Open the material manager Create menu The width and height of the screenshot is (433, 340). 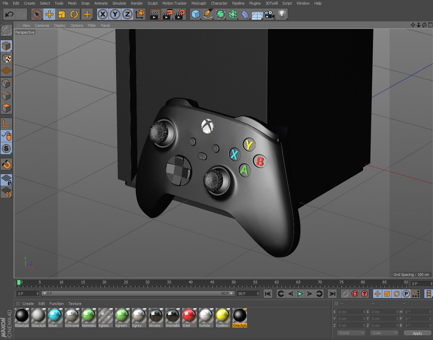tap(28, 303)
